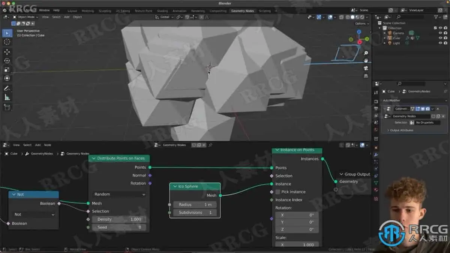Collapse the Distribute Points on Faces node
The width and height of the screenshot is (450, 253).
pyautogui.click(x=94, y=158)
